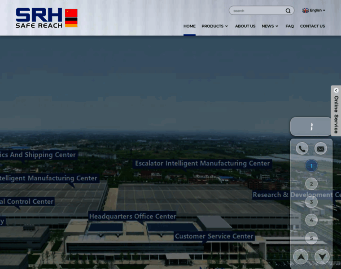Click the search magnifier icon
This screenshot has width=341, height=269.
[288, 11]
